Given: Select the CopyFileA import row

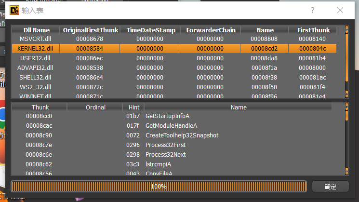Looking at the screenshot, I should click(172, 173).
